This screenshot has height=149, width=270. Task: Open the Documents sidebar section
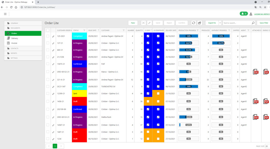23,28
